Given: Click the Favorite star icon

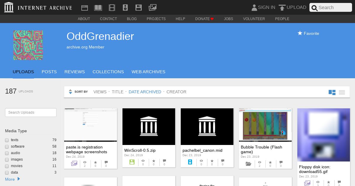Looking at the screenshot, I should coord(300,33).
